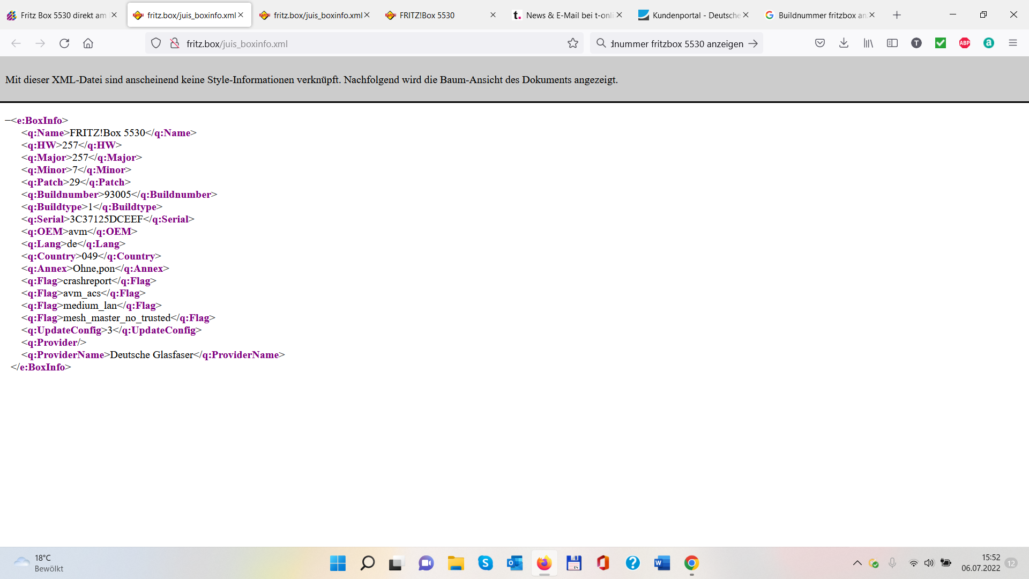Click the Flag value crashreport
1029x579 pixels.
tap(87, 281)
